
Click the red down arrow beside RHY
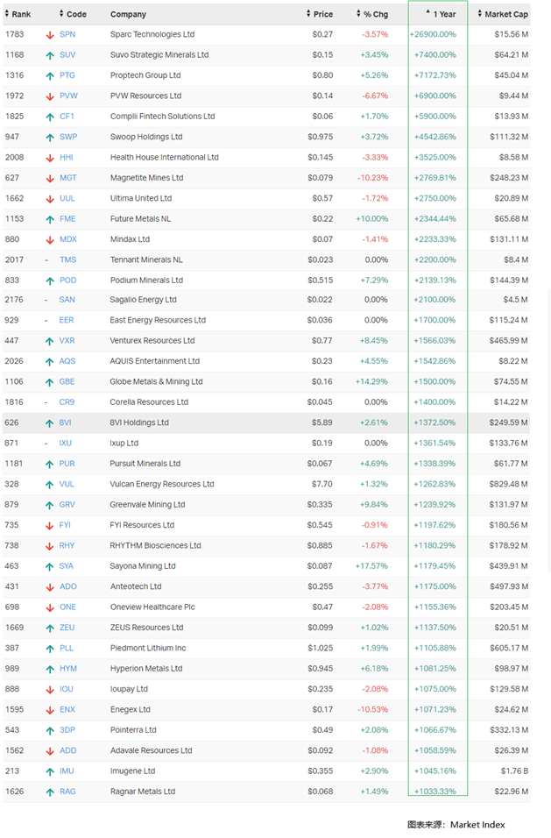click(49, 547)
